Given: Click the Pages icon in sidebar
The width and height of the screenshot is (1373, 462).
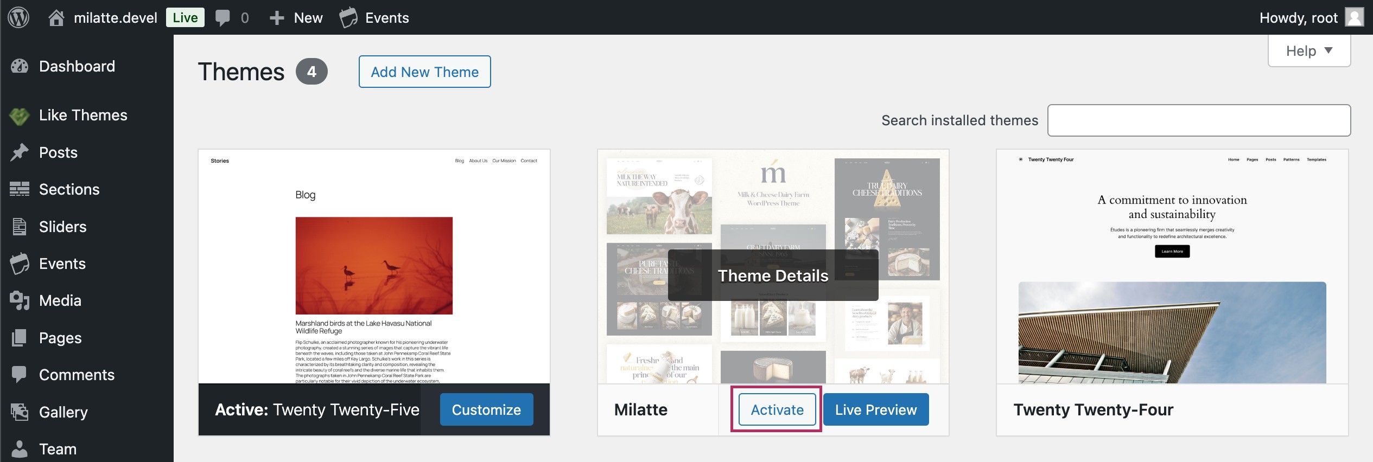Looking at the screenshot, I should point(20,338).
